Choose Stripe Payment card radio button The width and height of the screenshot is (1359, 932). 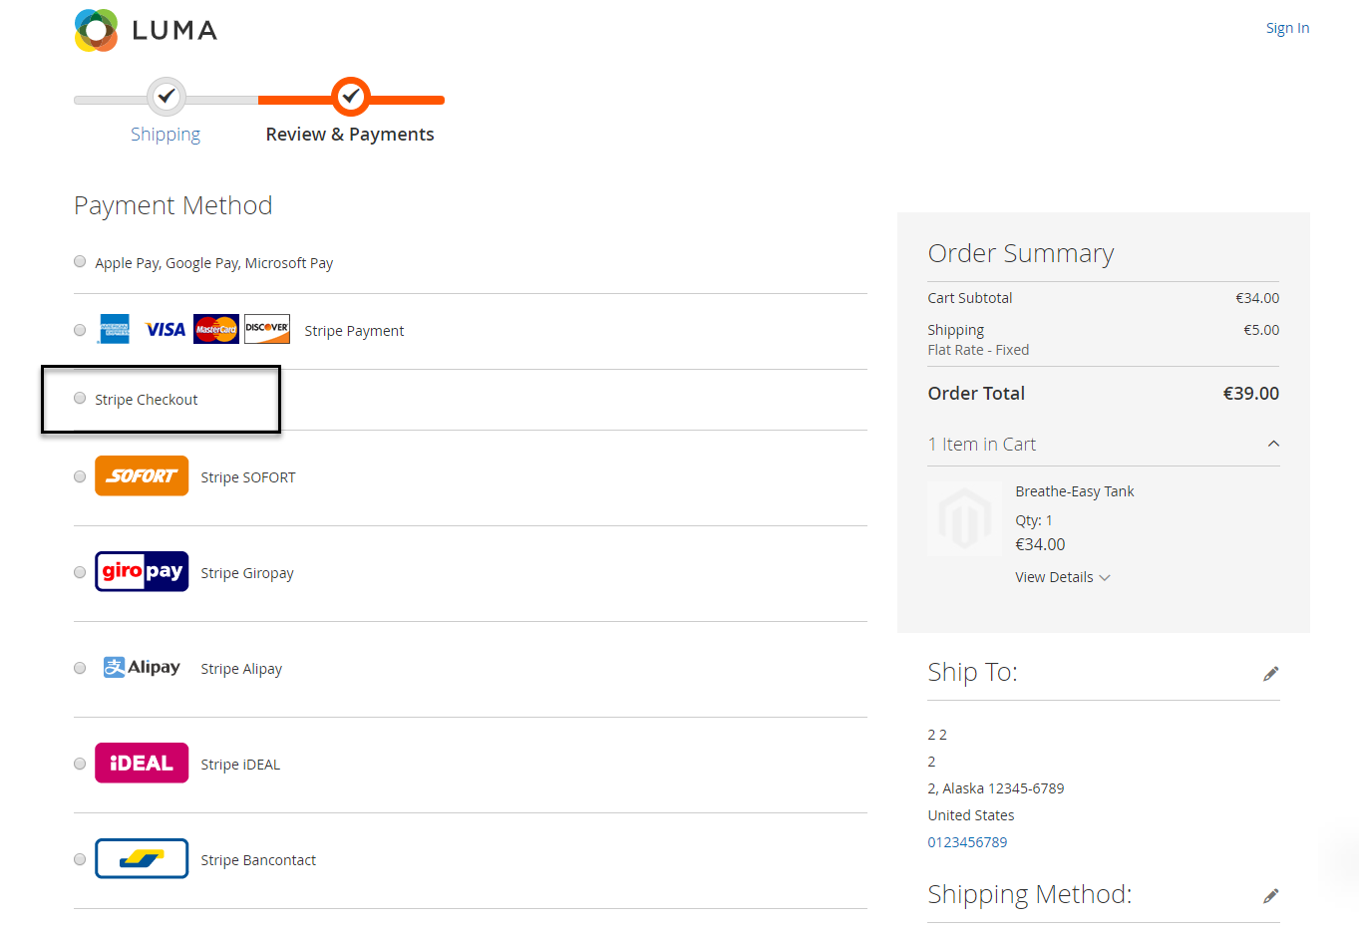pos(80,330)
